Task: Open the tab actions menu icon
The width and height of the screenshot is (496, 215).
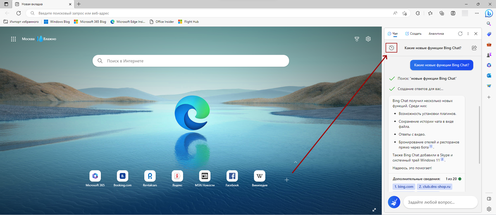Action: click(x=6, y=4)
